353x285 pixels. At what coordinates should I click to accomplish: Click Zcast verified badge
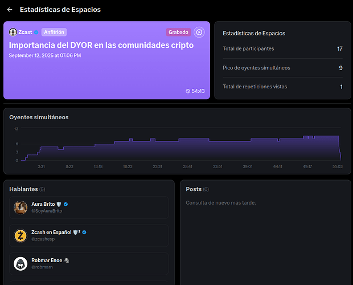(36, 32)
